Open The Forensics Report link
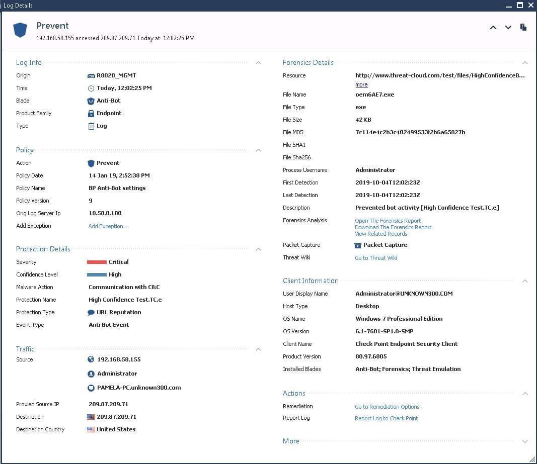Image resolution: width=537 pixels, height=464 pixels. pyautogui.click(x=388, y=221)
